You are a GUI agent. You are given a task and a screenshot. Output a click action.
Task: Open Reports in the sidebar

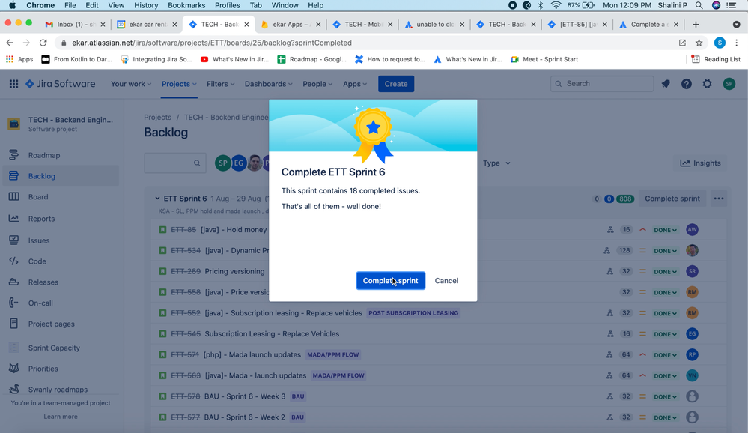(x=41, y=219)
